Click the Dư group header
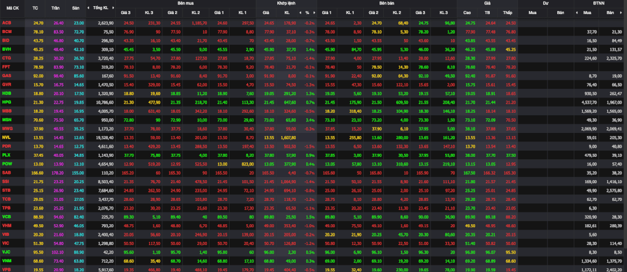This screenshot has height=272, width=627. (546, 3)
